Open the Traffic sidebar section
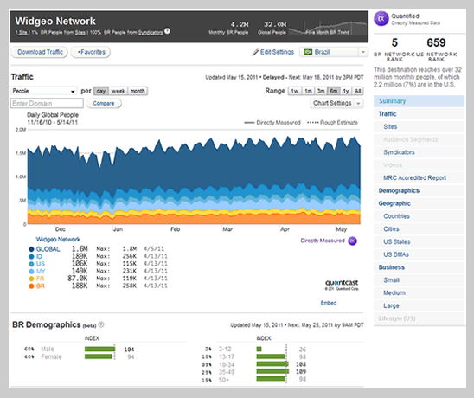The image size is (474, 398). point(419,114)
